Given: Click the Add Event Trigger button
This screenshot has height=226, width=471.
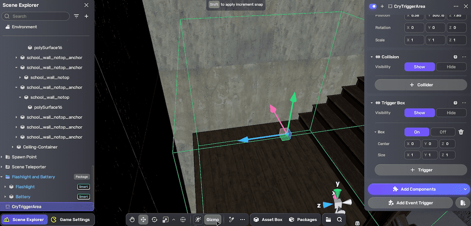Looking at the screenshot, I should coord(410,203).
